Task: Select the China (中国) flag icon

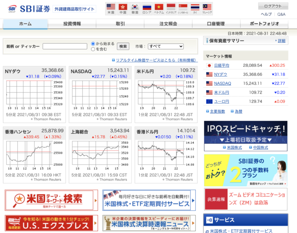Action: tap(123, 9)
